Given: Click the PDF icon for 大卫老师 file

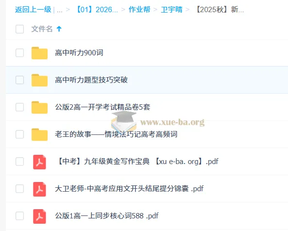Looking at the screenshot, I should (39, 189).
